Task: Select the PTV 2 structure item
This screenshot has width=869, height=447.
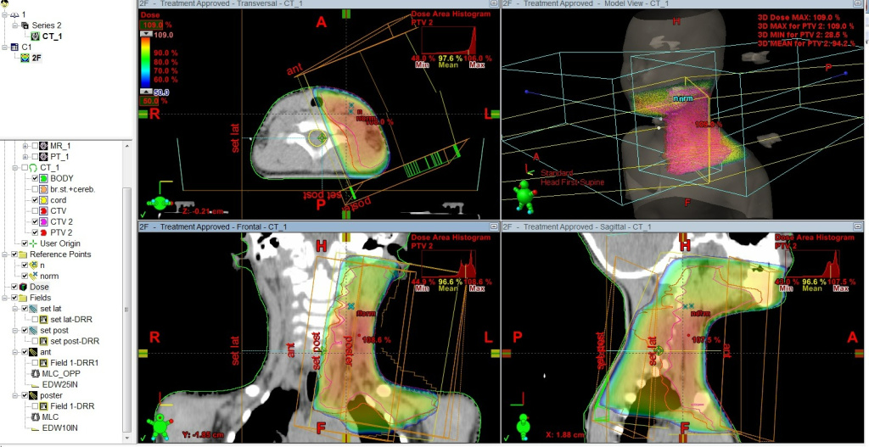Action: (x=61, y=232)
